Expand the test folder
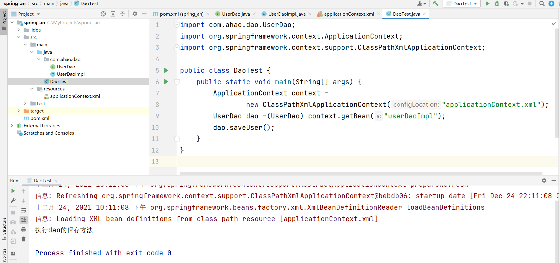The width and height of the screenshot is (560, 263). click(25, 103)
